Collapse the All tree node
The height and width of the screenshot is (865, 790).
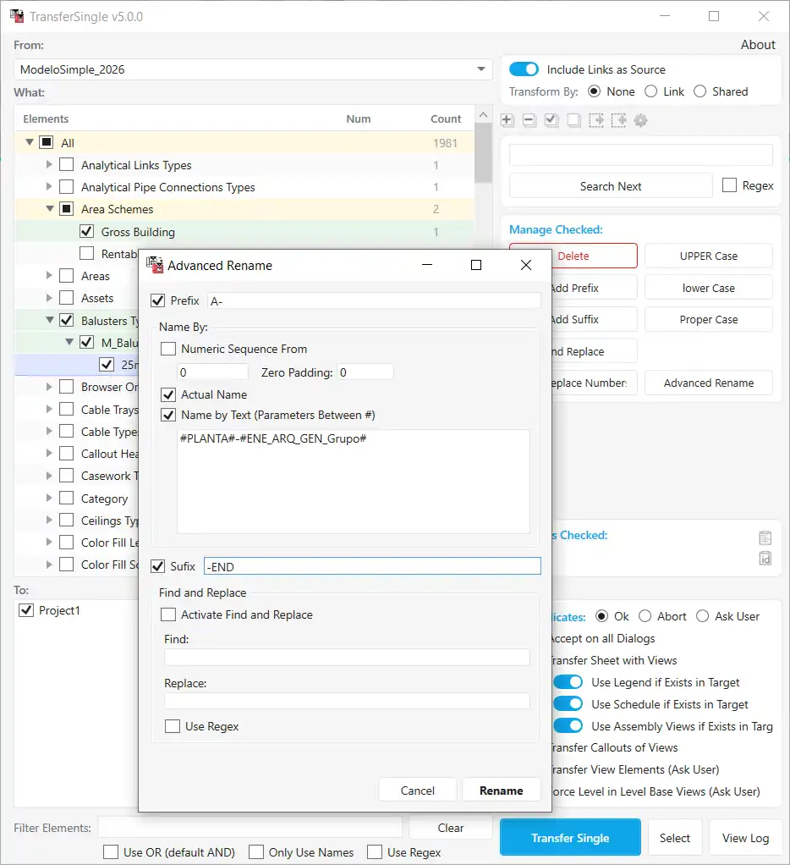pyautogui.click(x=30, y=143)
